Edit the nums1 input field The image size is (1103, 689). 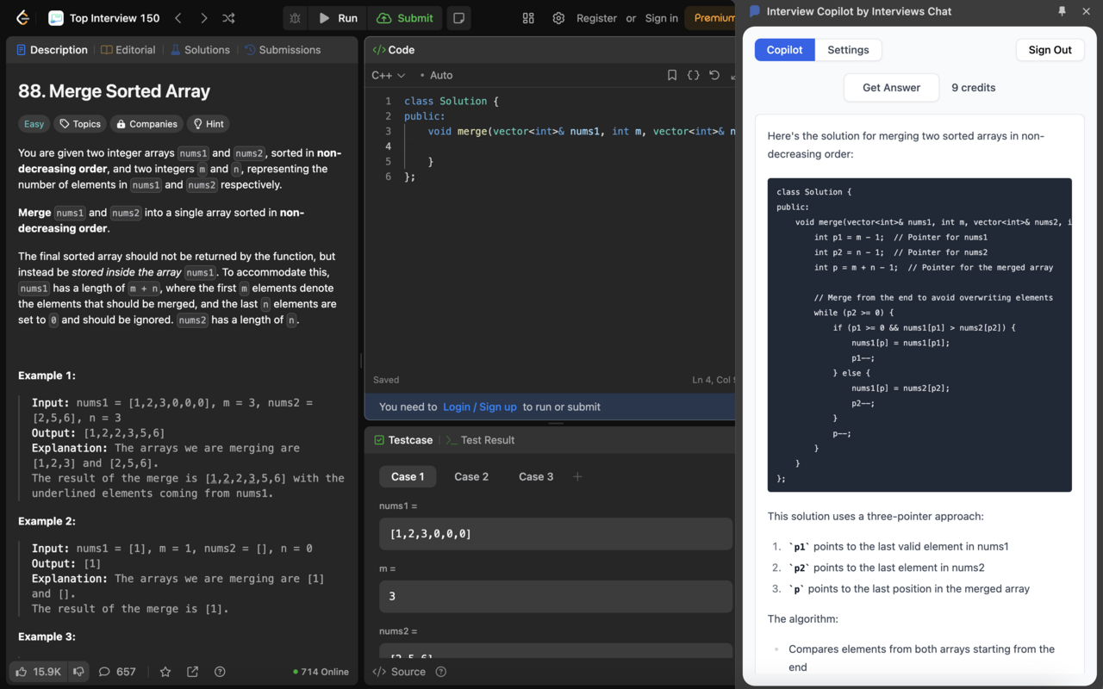tap(556, 534)
